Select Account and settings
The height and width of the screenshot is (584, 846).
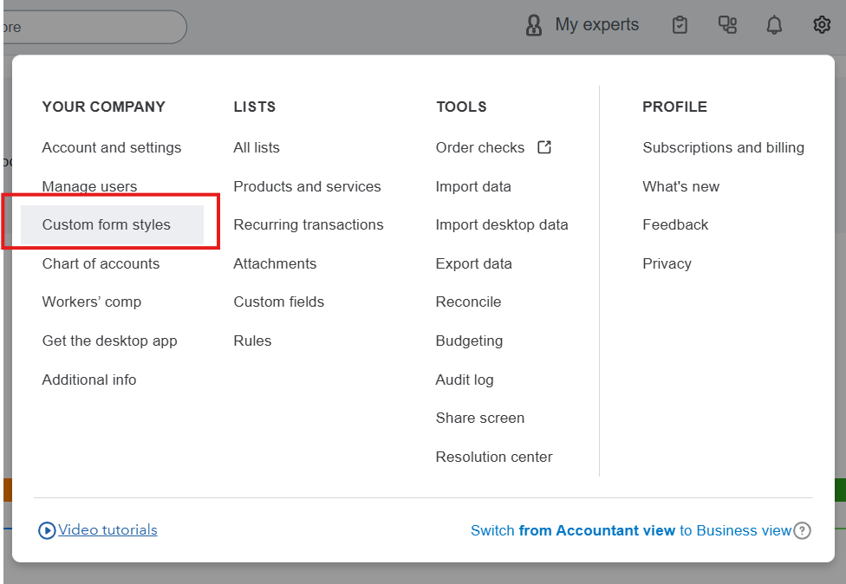pyautogui.click(x=112, y=147)
